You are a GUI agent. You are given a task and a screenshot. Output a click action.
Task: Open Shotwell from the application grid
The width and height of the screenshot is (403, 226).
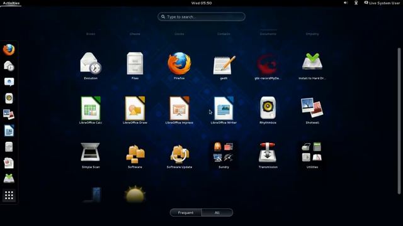[x=312, y=110]
